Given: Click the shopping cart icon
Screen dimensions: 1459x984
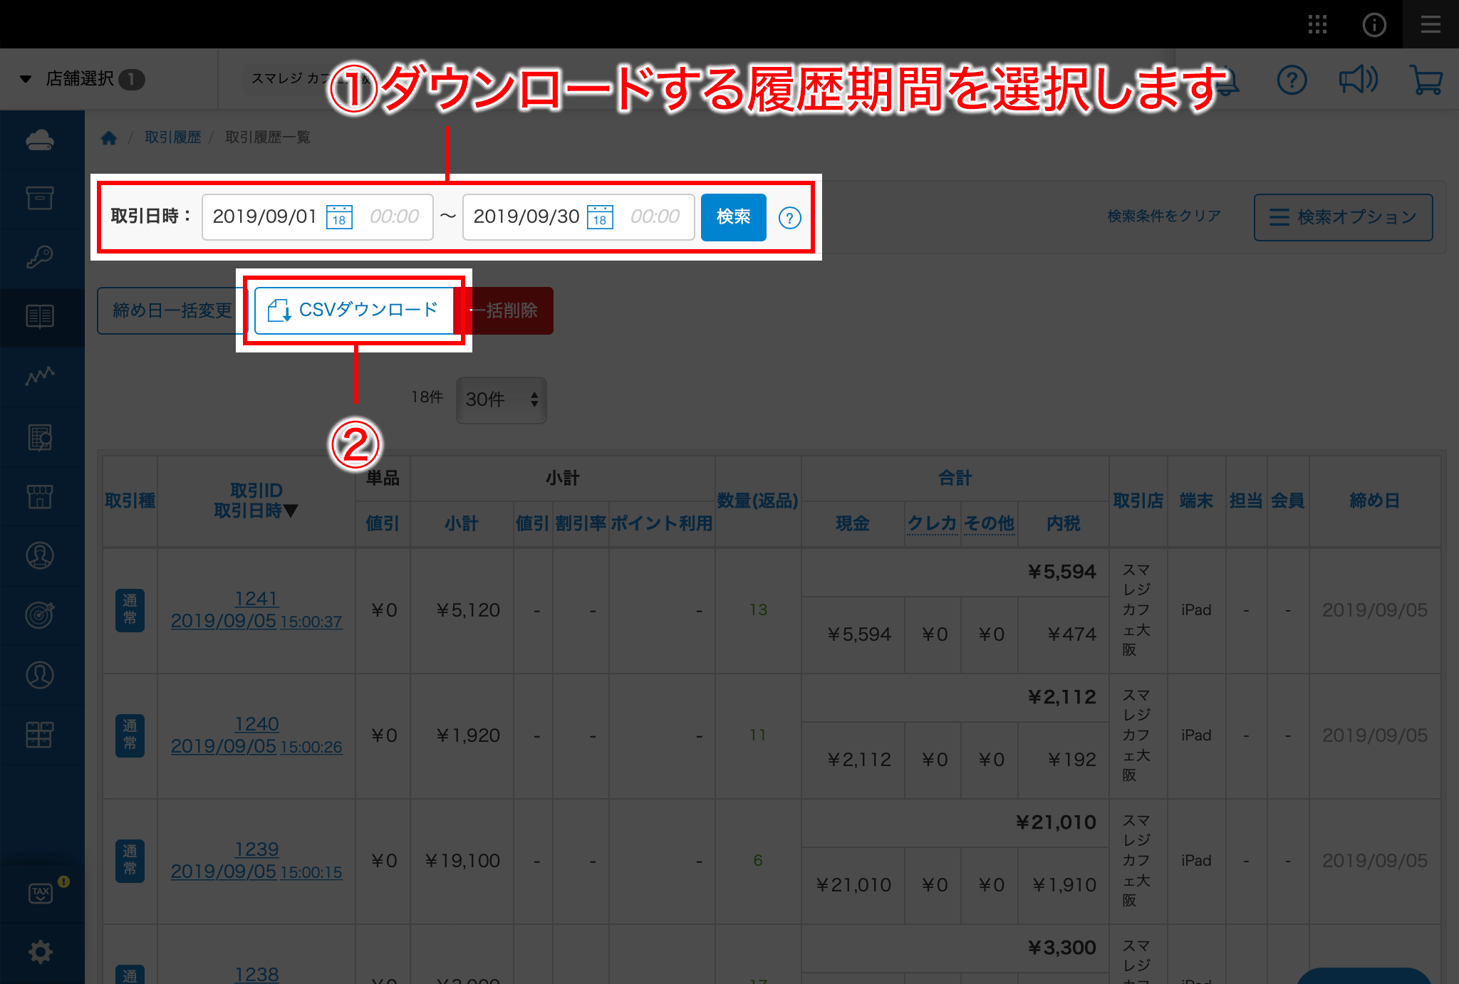Looking at the screenshot, I should click(1426, 80).
